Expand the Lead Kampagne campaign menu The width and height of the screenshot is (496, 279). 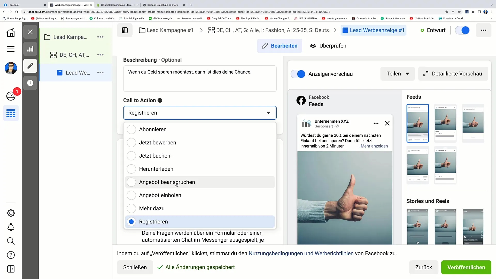(x=100, y=37)
